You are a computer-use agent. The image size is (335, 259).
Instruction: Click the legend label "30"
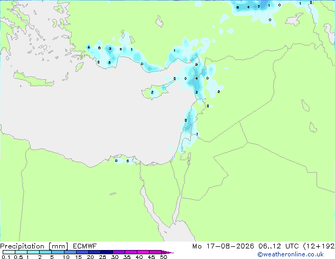tap(115, 257)
